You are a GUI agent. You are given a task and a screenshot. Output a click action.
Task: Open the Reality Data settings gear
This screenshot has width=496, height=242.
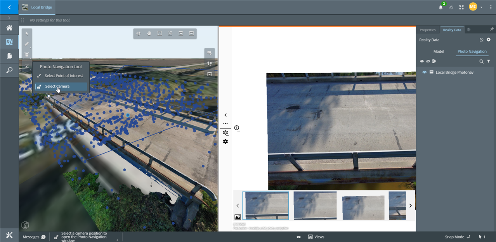click(488, 40)
